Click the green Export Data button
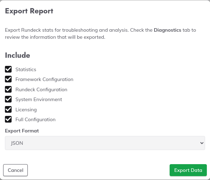This screenshot has width=210, height=180. (x=188, y=170)
